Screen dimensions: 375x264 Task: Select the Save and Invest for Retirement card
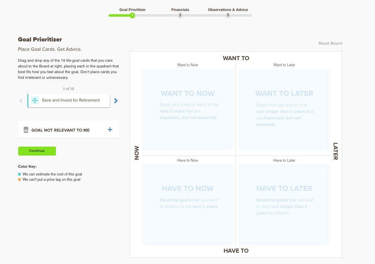tap(69, 100)
